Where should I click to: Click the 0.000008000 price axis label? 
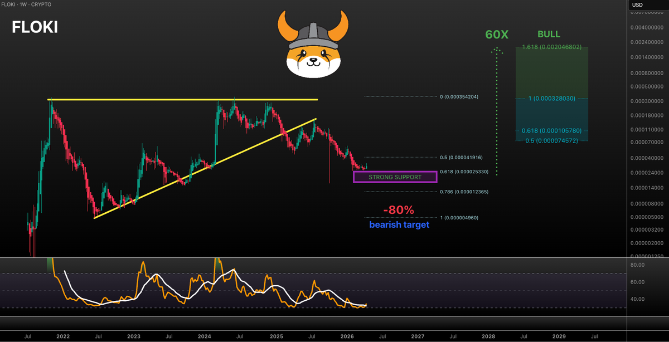[x=647, y=204]
